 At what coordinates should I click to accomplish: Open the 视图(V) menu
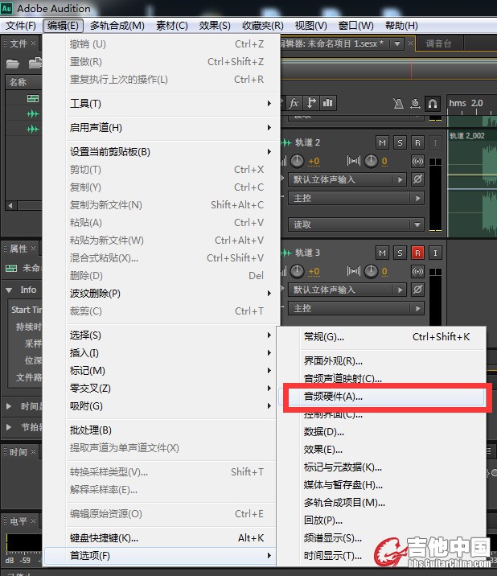(310, 26)
